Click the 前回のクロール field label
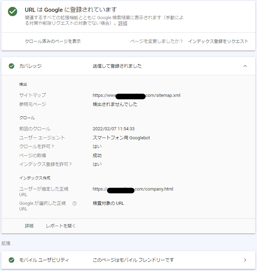Screen dimensions: 257x271 click(x=35, y=129)
